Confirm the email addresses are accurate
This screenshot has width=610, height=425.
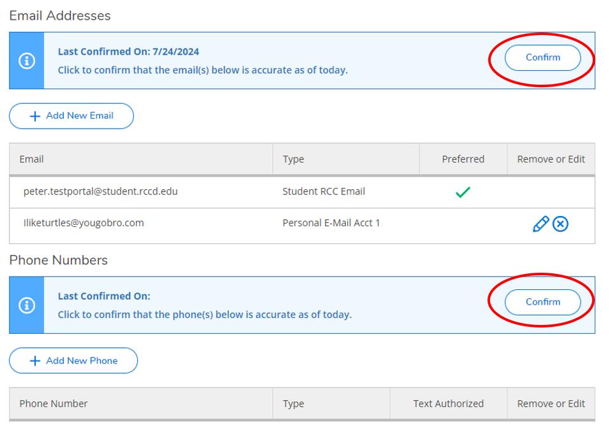[543, 57]
